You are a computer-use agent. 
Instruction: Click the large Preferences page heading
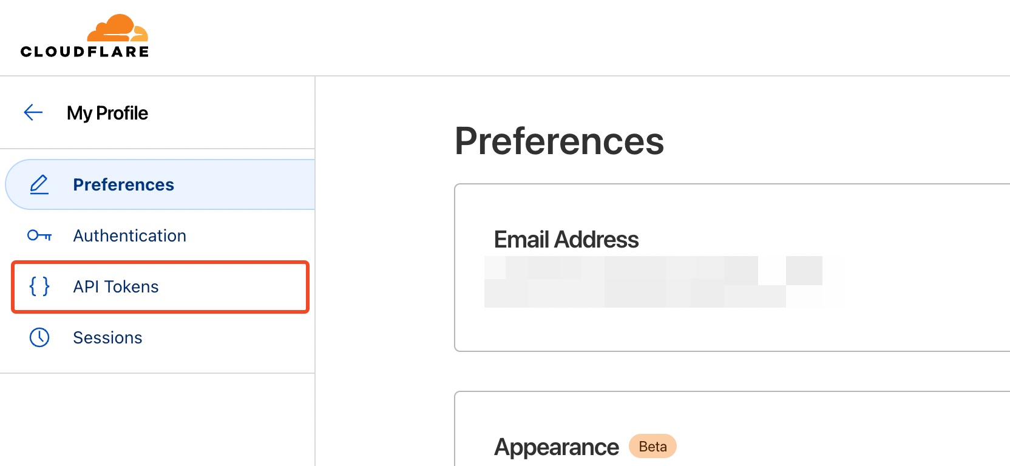tap(559, 141)
